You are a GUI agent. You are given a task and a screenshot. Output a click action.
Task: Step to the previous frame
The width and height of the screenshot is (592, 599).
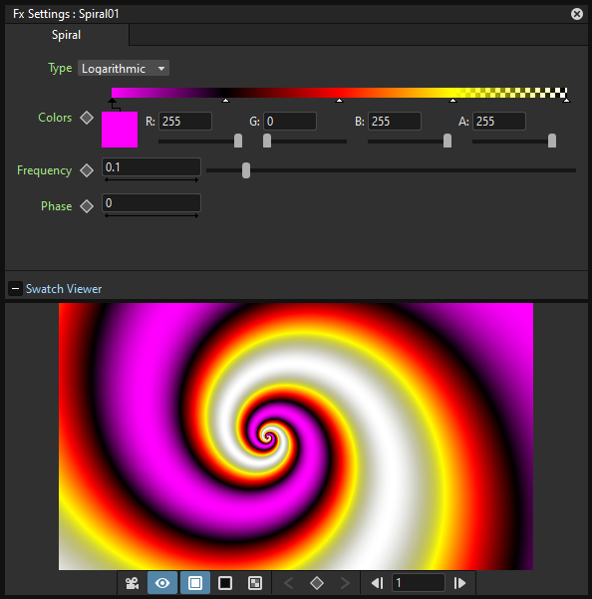click(378, 583)
